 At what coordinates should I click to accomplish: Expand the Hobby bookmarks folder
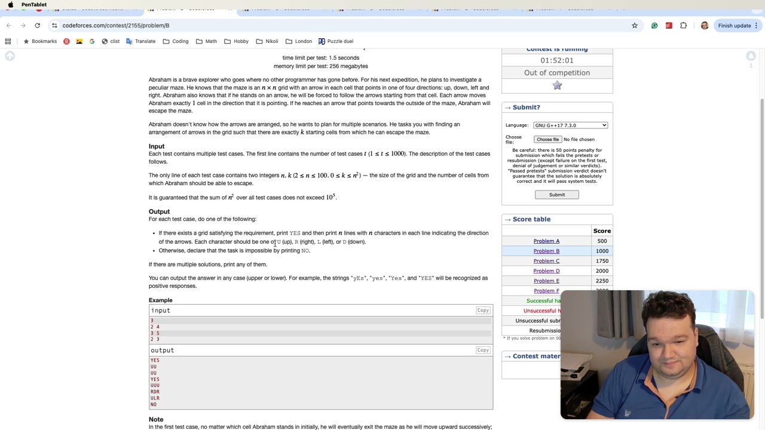pyautogui.click(x=236, y=41)
